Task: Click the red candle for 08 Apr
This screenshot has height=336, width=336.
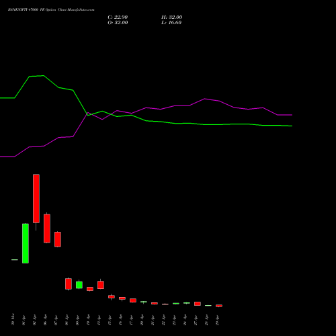Action: 69,284
